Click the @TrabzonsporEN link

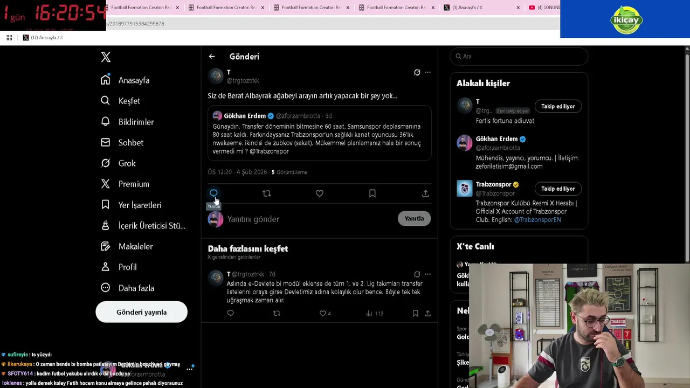pos(537,220)
